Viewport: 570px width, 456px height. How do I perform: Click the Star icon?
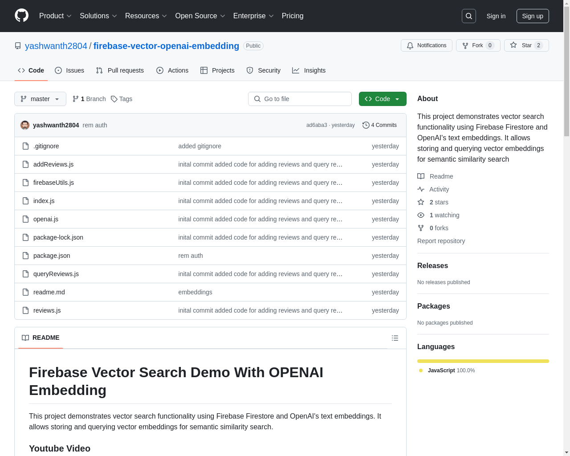click(x=513, y=45)
